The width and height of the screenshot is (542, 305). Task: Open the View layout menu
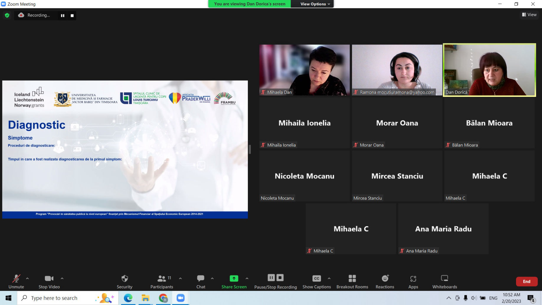point(529,15)
